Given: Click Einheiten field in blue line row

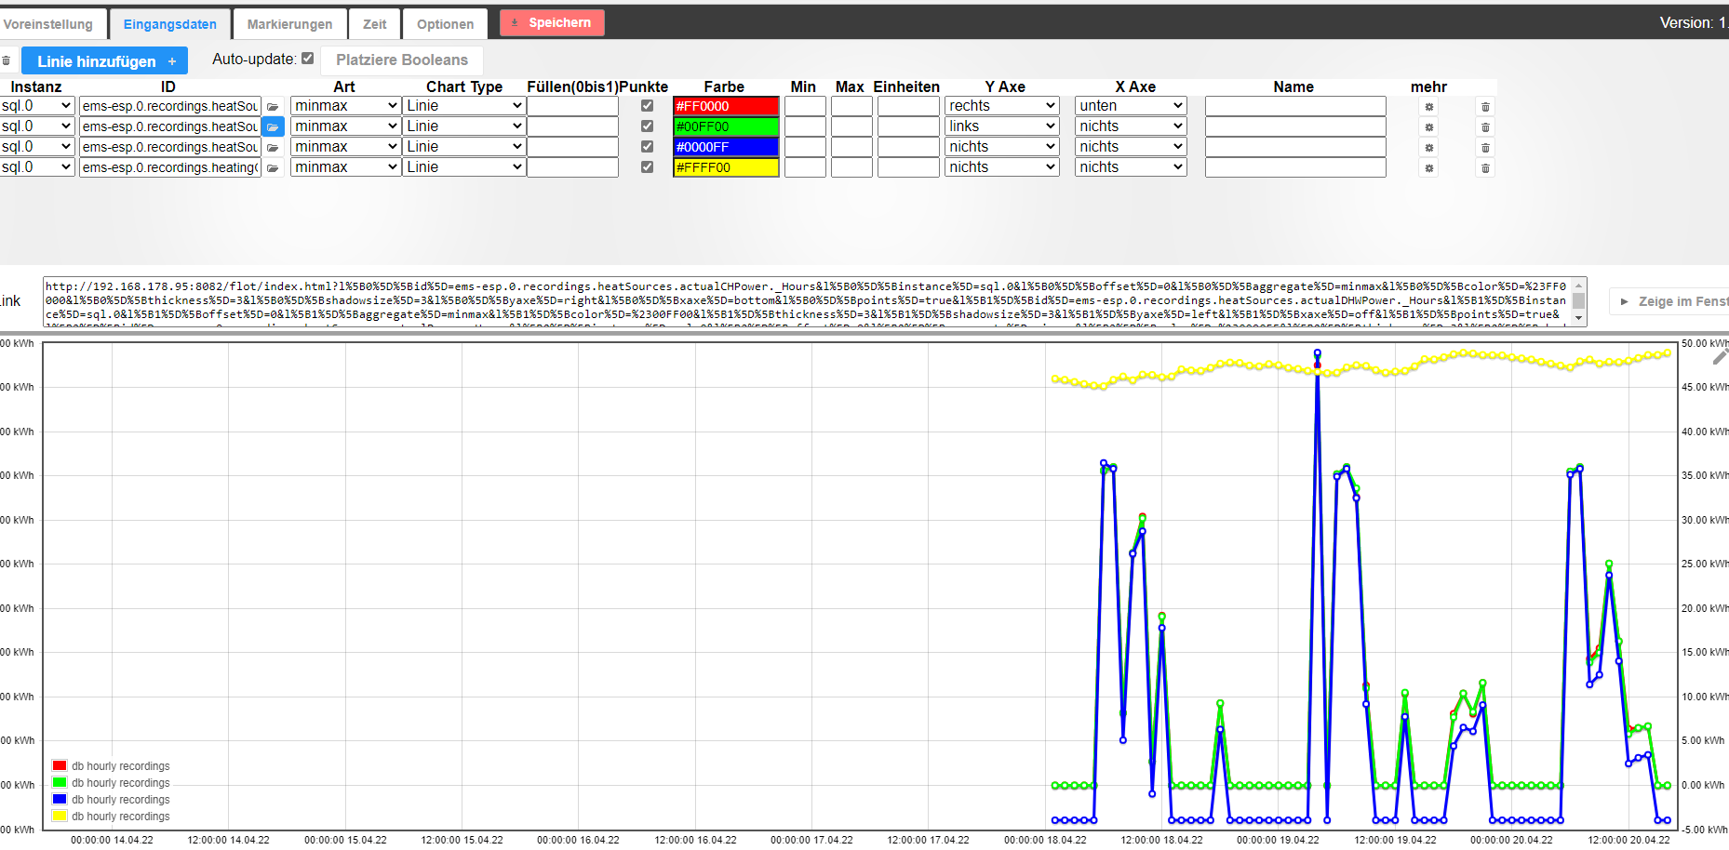Looking at the screenshot, I should tap(908, 147).
